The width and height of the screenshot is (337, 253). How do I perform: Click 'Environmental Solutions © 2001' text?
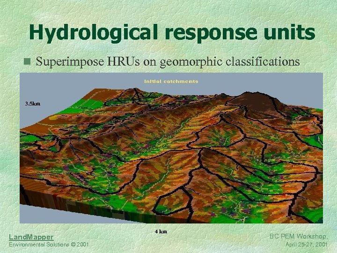coord(49,245)
